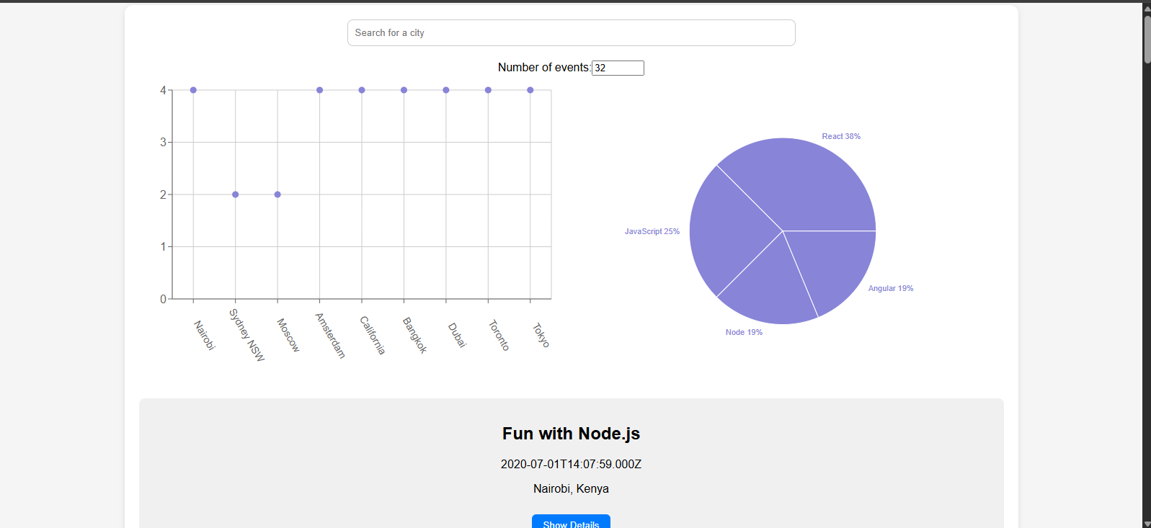The height and width of the screenshot is (528, 1151).
Task: Pick the California scatter point
Action: click(362, 90)
